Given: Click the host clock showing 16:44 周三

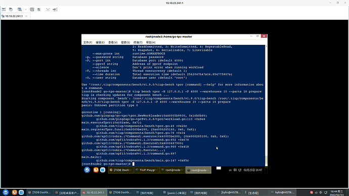Looking at the screenshot, I should click(336, 193).
